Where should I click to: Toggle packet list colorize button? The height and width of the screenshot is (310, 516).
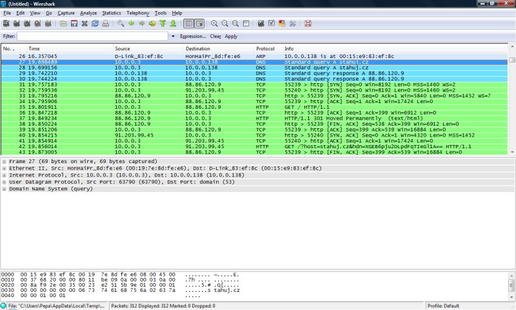188,23
